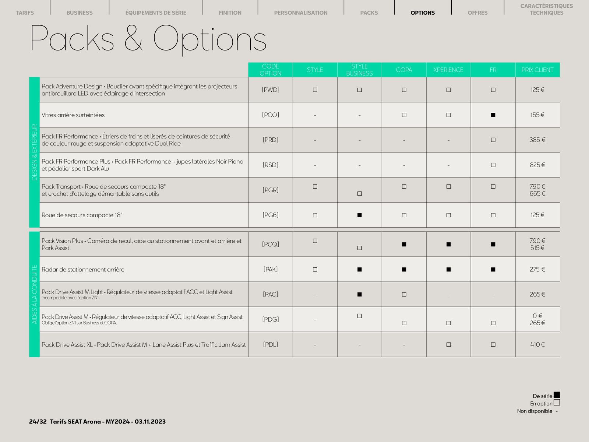Click option code [PRD]
Image resolution: width=589 pixels, height=442 pixels.
click(x=271, y=140)
